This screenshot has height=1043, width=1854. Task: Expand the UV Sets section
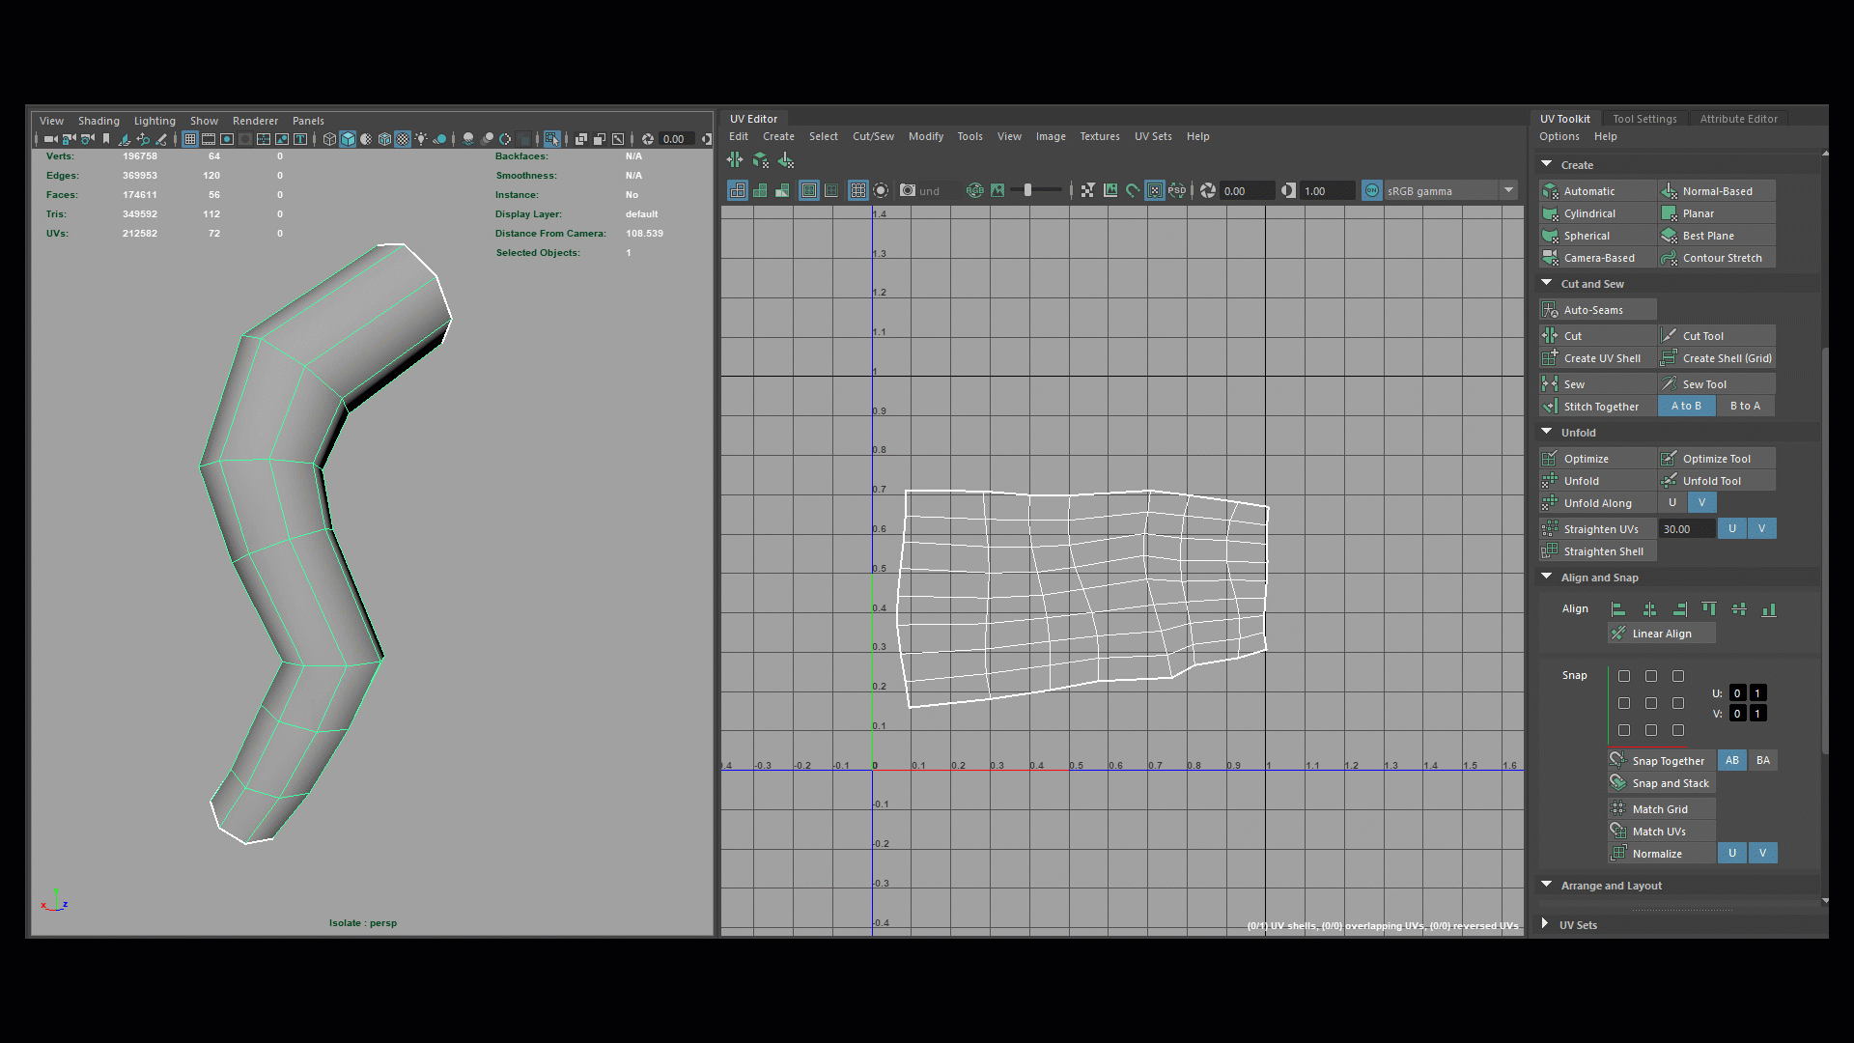point(1545,924)
